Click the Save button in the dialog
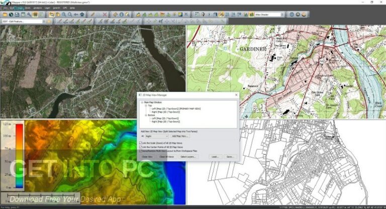This screenshot has width=386, height=209. [230, 157]
